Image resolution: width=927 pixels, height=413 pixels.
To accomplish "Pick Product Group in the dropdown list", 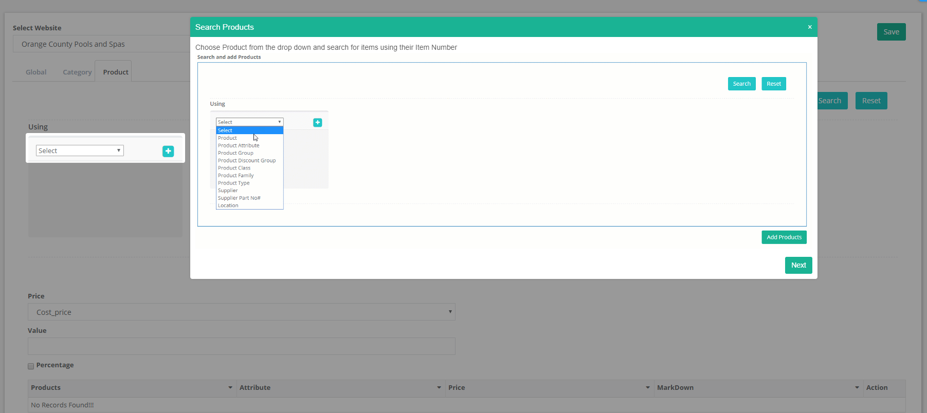I will (249, 153).
